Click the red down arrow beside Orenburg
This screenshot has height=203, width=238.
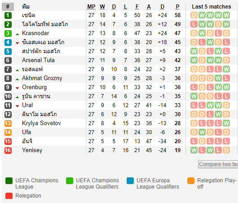[x=18, y=88]
